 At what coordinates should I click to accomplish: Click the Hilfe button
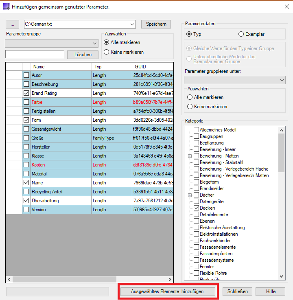[x=271, y=291]
